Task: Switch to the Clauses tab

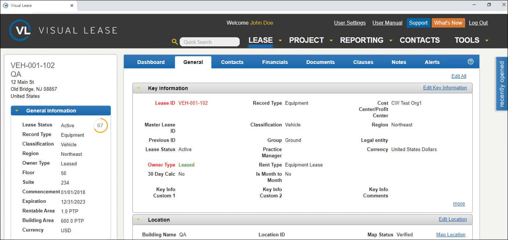Action: click(363, 62)
